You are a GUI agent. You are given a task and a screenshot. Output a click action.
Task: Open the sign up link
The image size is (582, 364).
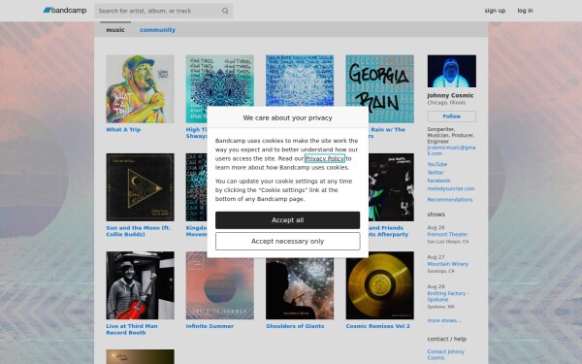click(495, 11)
